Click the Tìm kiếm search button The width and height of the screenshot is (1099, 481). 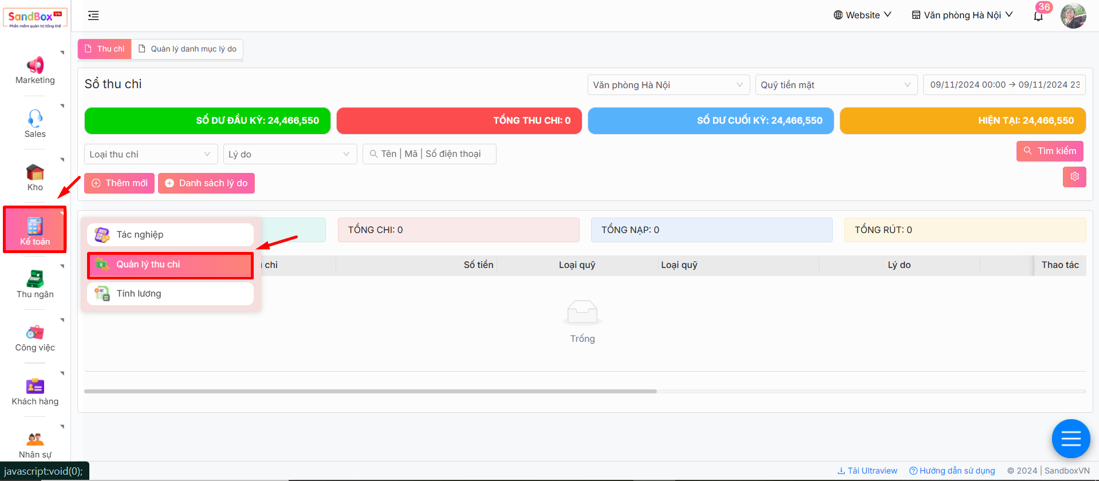1049,151
